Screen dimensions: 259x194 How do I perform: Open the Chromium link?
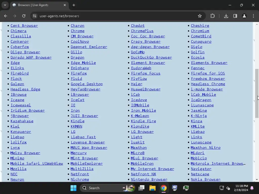200,31
